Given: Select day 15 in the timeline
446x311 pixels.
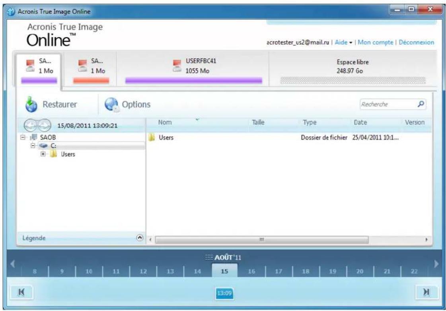Looking at the screenshot, I should point(224,271).
